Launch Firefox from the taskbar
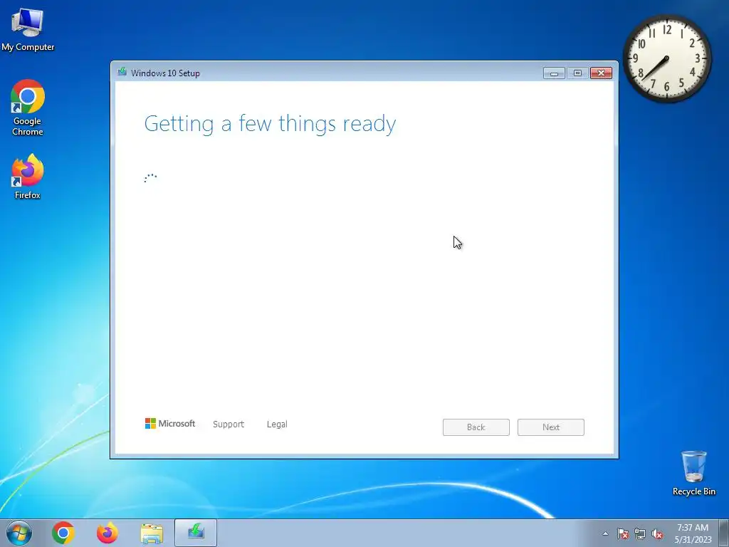The width and height of the screenshot is (729, 547). 107,533
